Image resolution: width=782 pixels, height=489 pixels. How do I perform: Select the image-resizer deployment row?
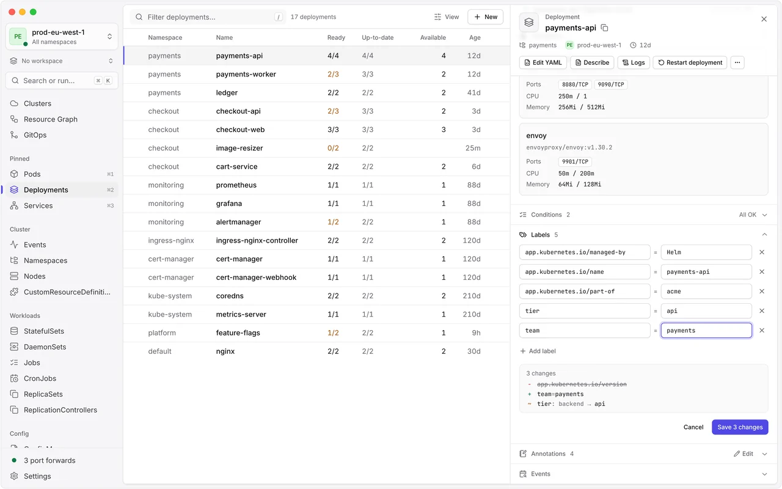pos(316,149)
